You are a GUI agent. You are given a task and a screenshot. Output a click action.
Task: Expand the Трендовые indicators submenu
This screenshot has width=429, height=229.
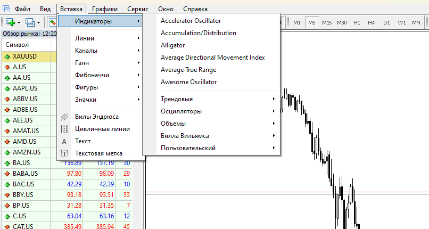coord(218,99)
